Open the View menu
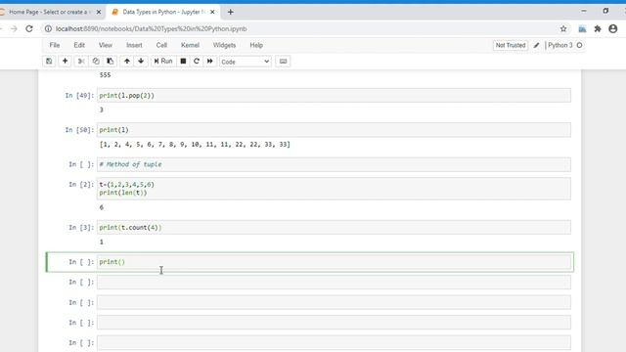Viewport: 626px width, 352px height. [x=106, y=45]
